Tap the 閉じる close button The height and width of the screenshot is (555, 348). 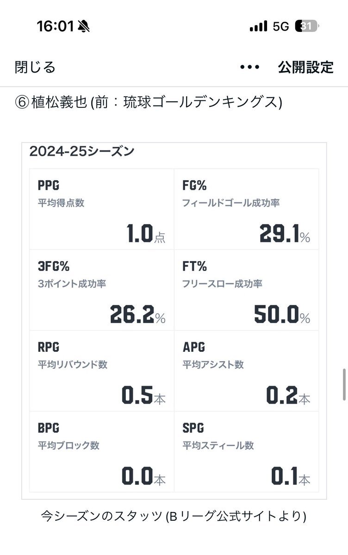35,67
